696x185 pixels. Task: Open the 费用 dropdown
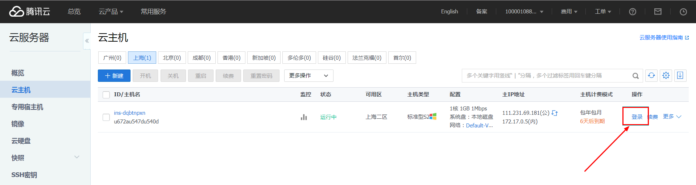[x=569, y=12]
